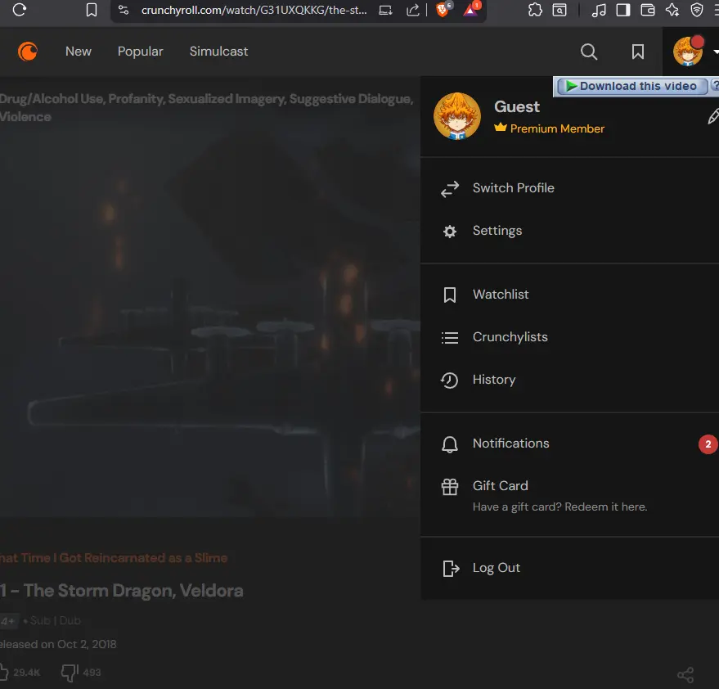Collapse the account menu via avatar
The height and width of the screenshot is (689, 719).
click(688, 52)
